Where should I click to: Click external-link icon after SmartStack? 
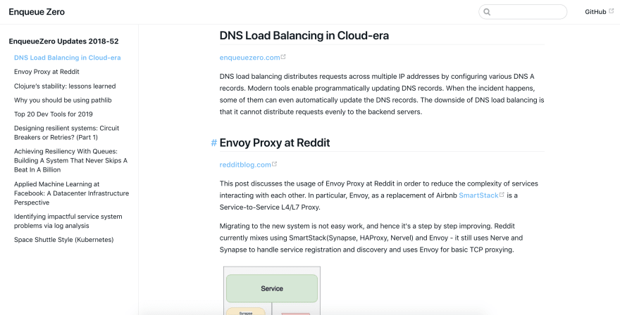(x=502, y=195)
